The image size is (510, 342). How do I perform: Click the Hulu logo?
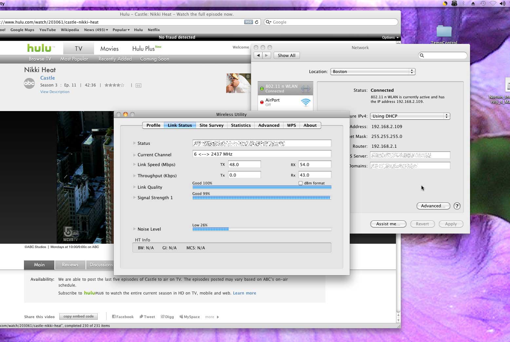pos(39,48)
